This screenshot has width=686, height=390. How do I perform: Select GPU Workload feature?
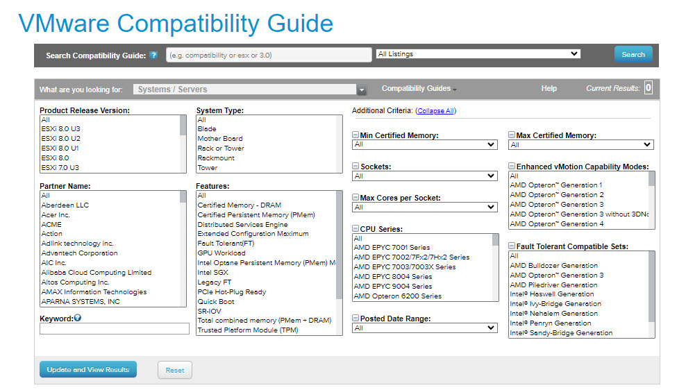[x=221, y=253]
